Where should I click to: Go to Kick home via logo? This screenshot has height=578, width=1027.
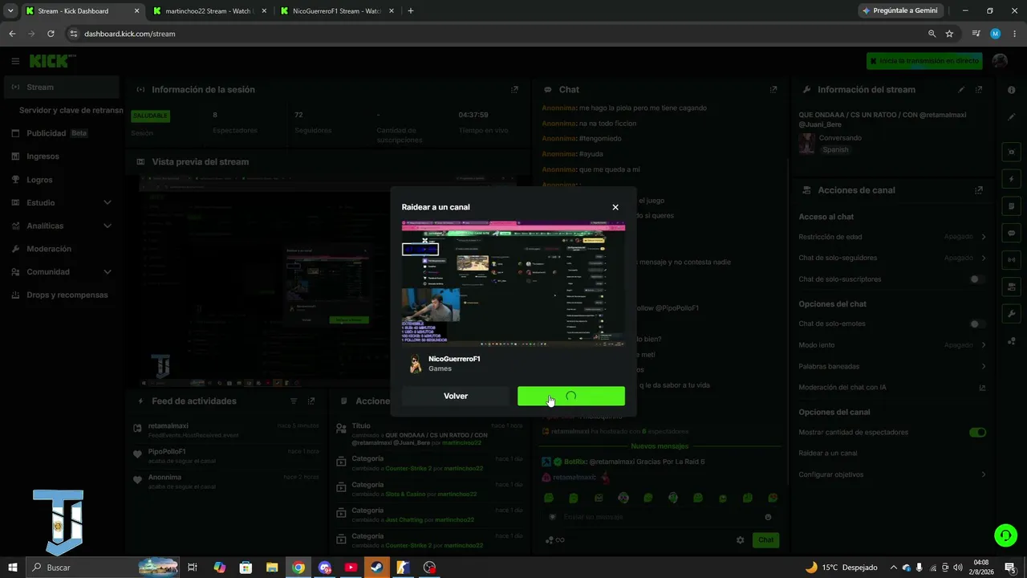point(52,61)
